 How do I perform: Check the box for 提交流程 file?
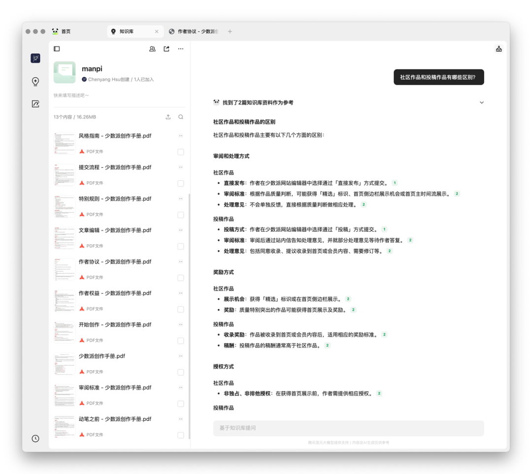[181, 184]
